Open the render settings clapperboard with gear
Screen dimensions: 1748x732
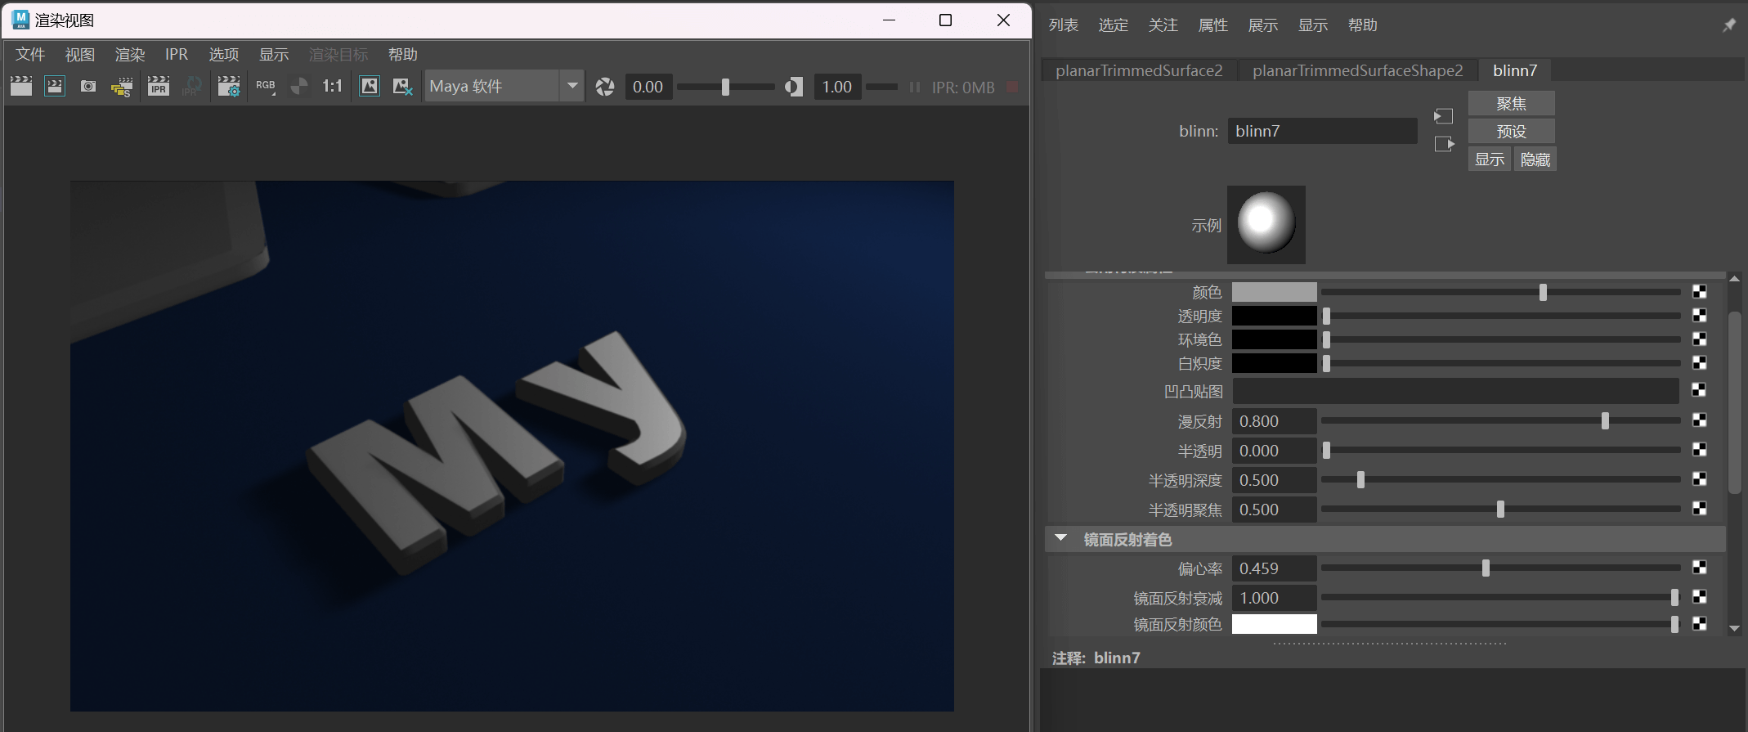coord(229,87)
